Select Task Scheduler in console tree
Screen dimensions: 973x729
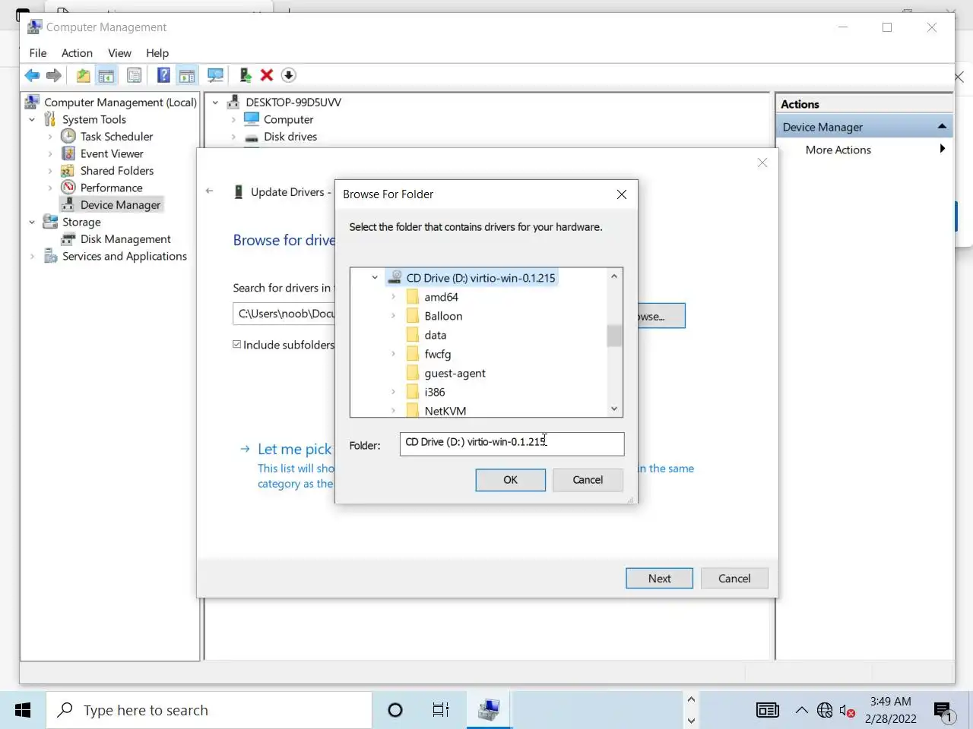[116, 137]
